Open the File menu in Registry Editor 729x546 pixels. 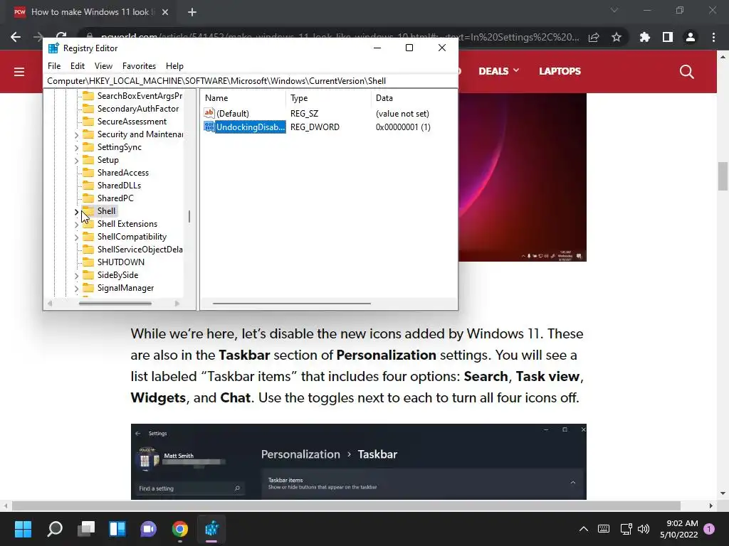tap(54, 66)
